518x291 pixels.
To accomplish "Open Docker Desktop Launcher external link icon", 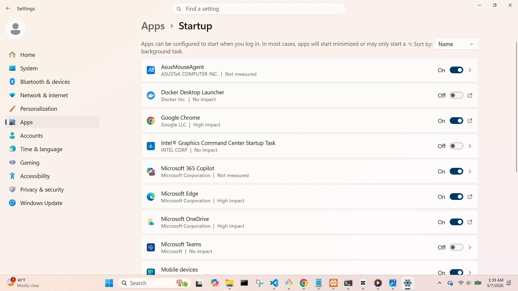I will click(470, 95).
